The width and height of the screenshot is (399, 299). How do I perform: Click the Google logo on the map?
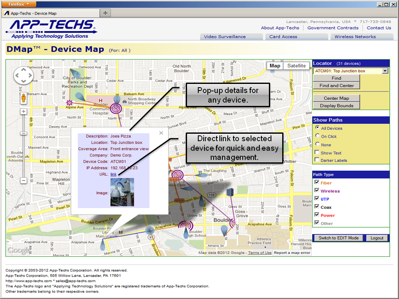coord(18,250)
